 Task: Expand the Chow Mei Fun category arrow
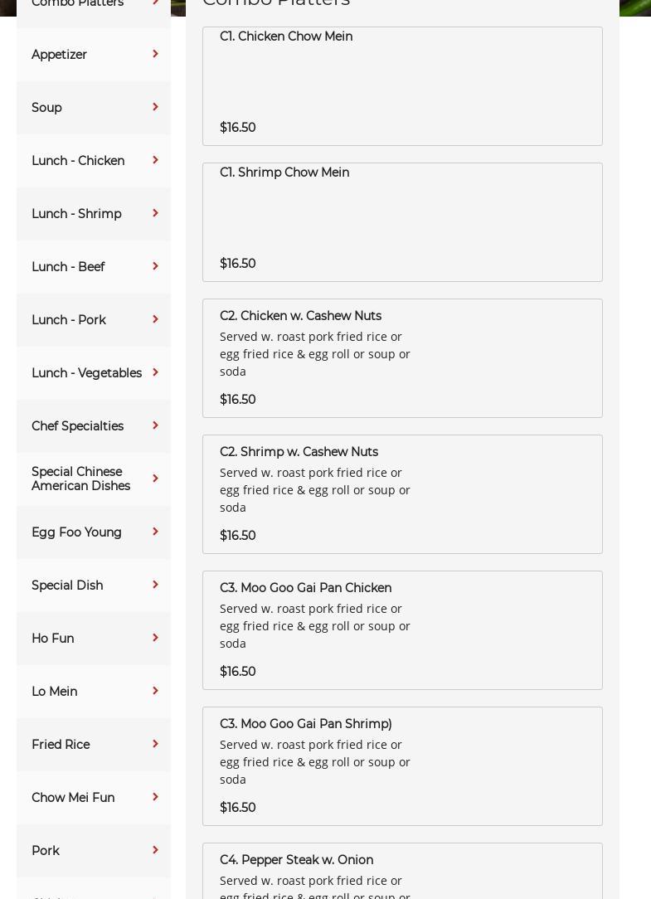[155, 798]
